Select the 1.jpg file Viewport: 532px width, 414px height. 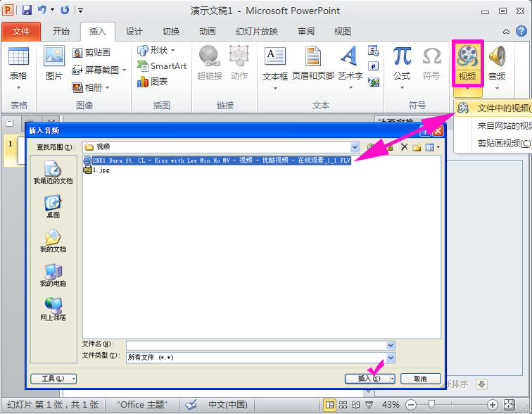pos(96,170)
